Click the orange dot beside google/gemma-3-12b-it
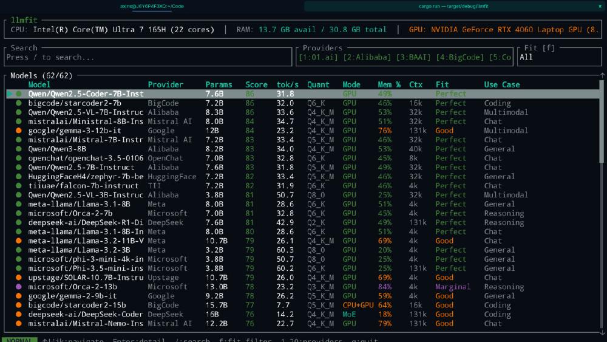 click(x=19, y=131)
